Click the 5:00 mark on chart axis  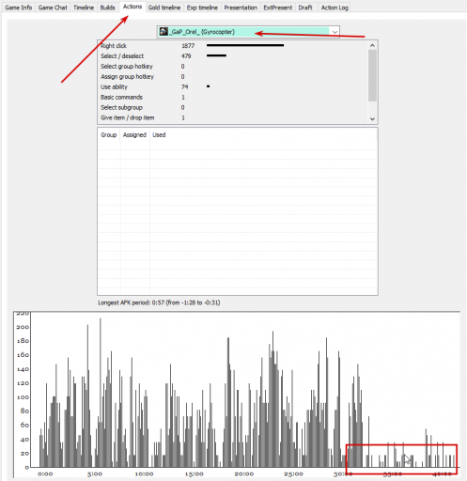[x=95, y=474]
